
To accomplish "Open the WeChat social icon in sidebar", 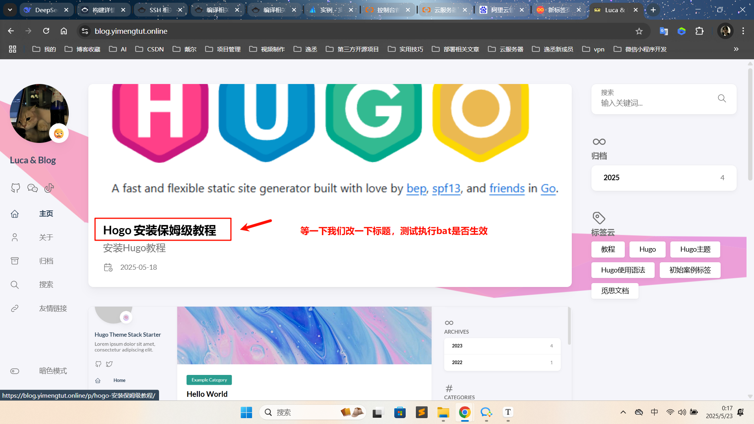I will pos(33,188).
